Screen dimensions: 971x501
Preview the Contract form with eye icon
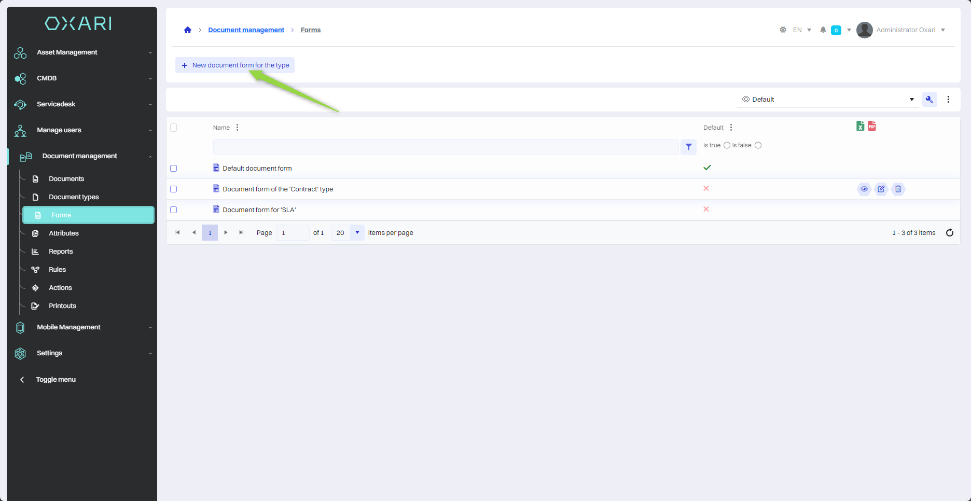864,189
